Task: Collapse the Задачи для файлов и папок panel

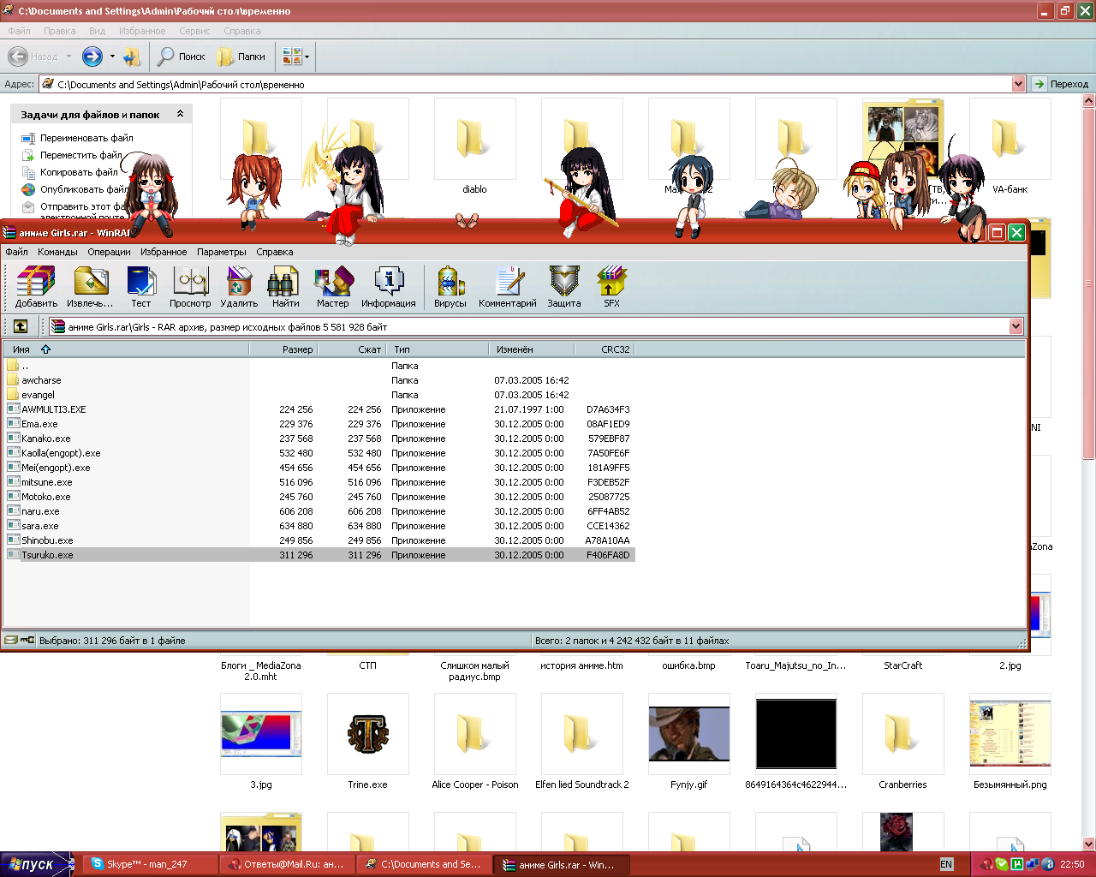Action: click(x=180, y=114)
